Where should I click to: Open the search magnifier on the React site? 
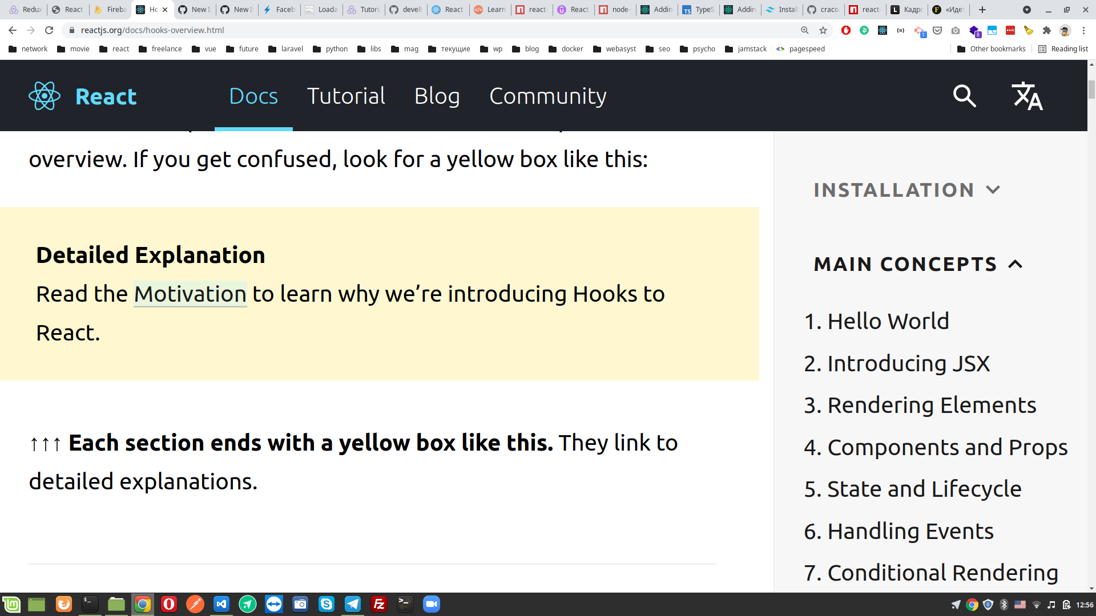pos(965,96)
